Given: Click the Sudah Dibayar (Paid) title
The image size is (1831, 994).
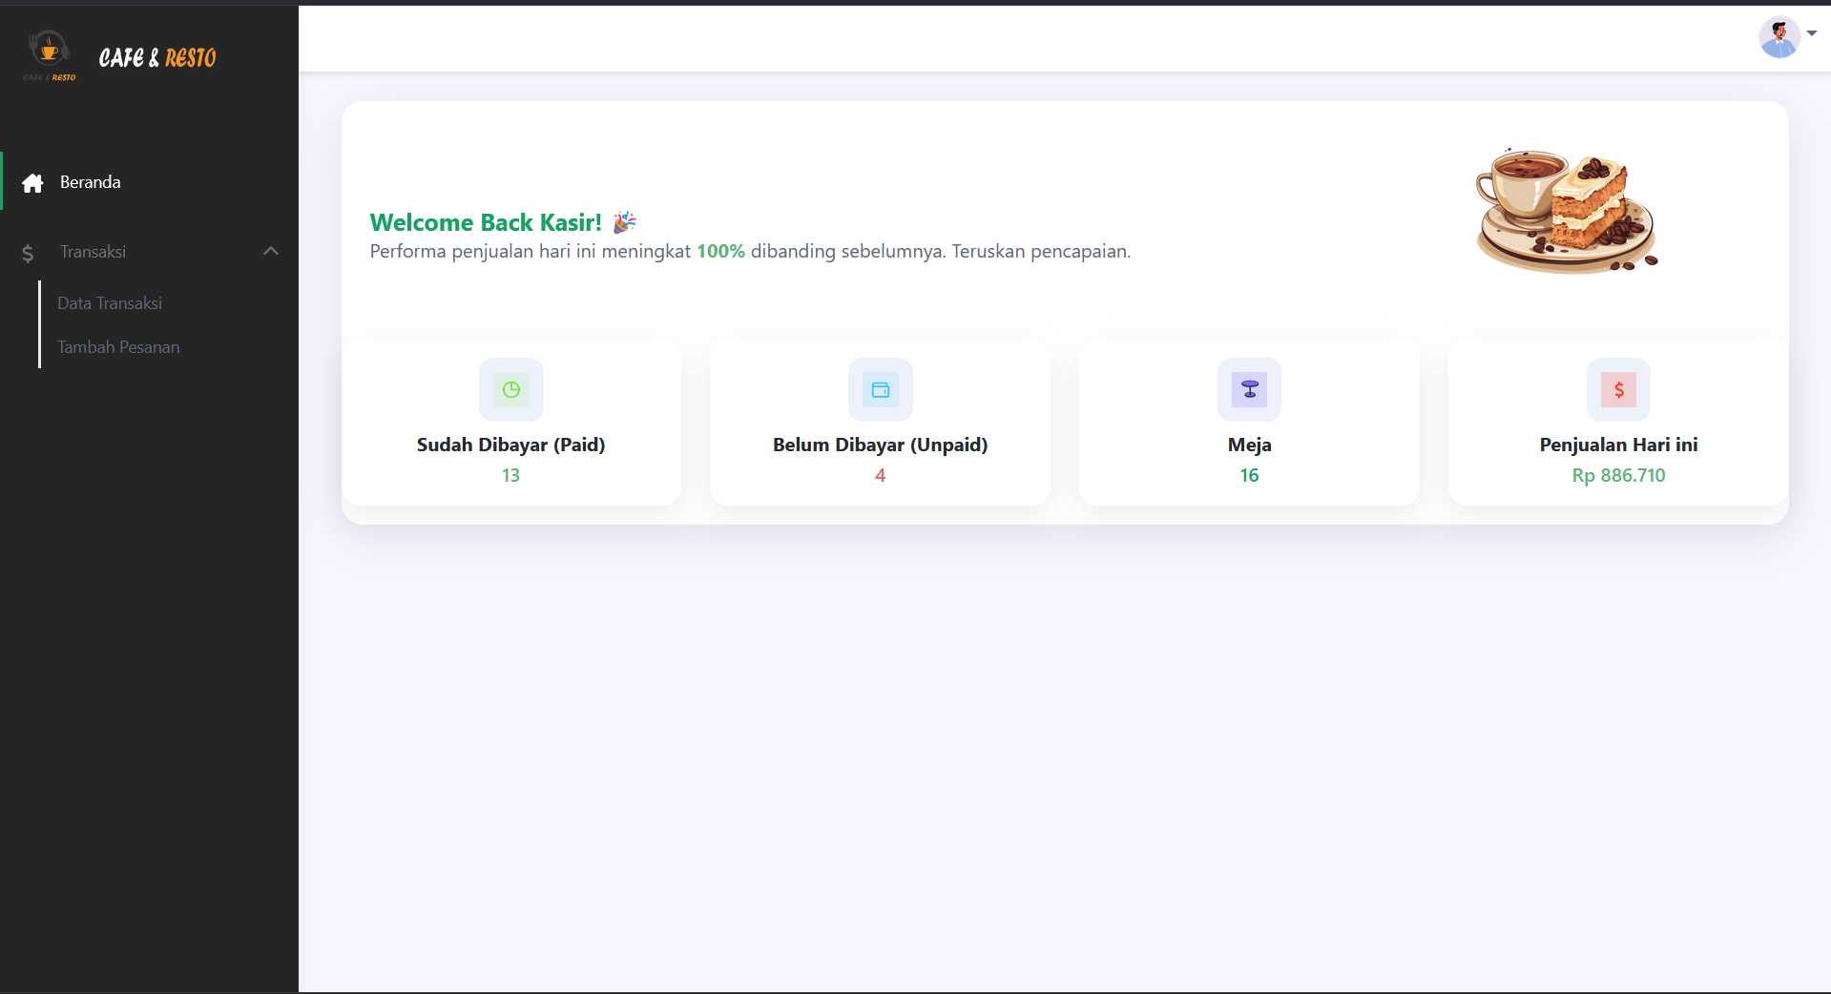Looking at the screenshot, I should 511,445.
